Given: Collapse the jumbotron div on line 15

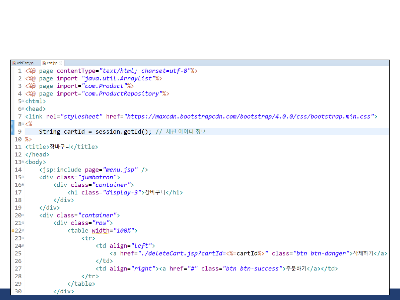Looking at the screenshot, I should pyautogui.click(x=23, y=177).
